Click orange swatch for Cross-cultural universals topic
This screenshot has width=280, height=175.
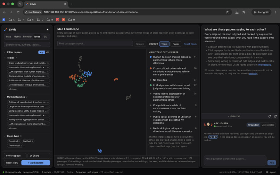[x=150, y=68]
